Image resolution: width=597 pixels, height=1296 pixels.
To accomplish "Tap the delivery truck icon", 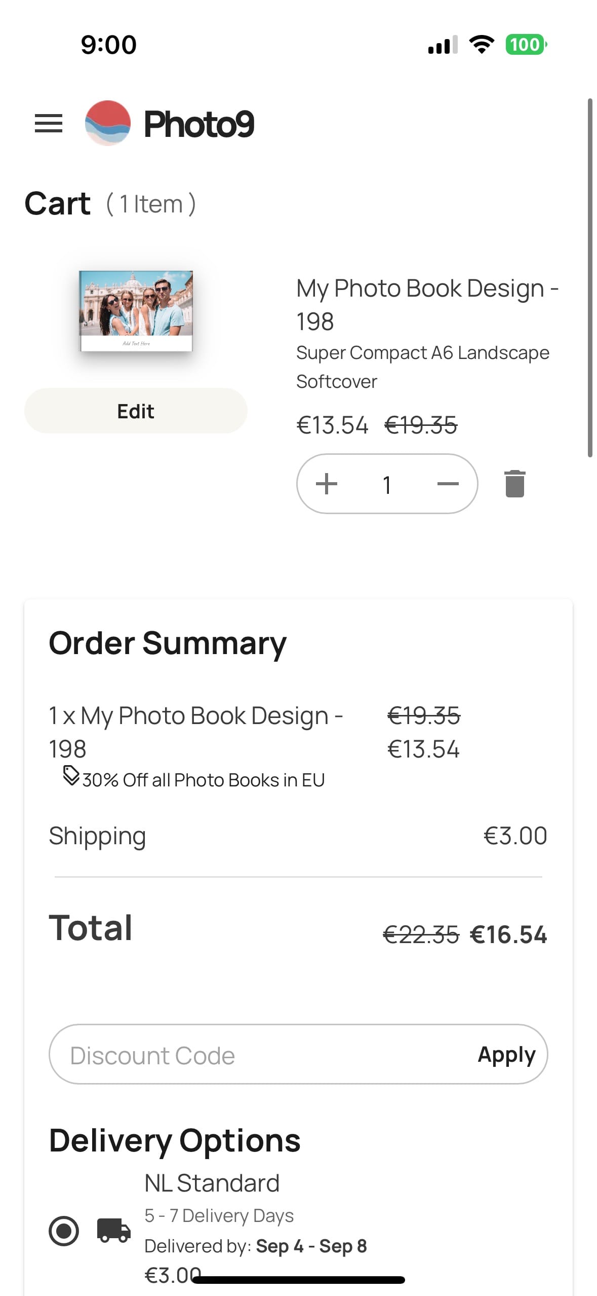I will pos(114,1230).
